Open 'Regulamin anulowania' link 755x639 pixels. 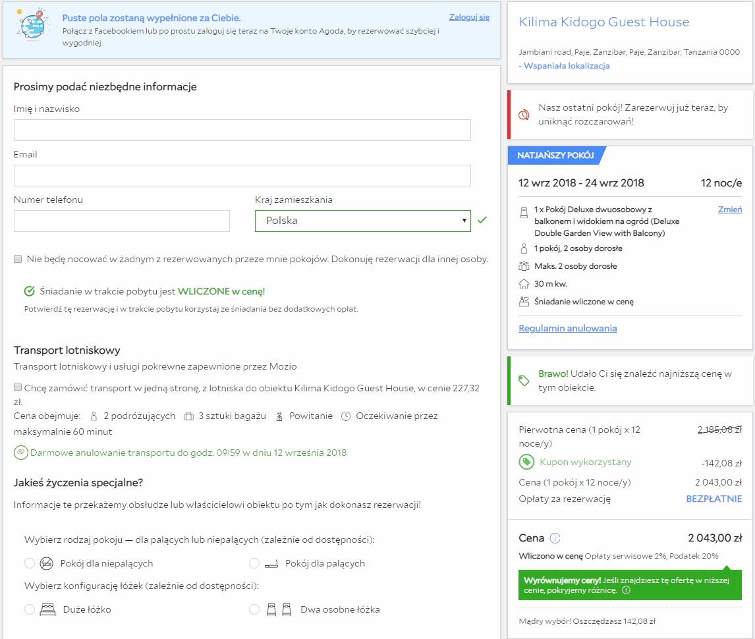(568, 328)
